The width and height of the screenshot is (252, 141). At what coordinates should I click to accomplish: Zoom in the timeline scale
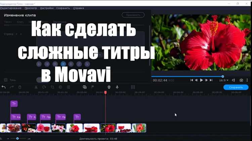(x=29, y=139)
